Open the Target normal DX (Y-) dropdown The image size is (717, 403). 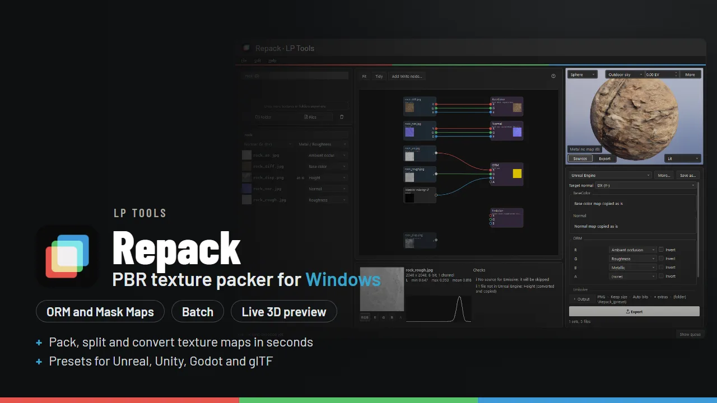pyautogui.click(x=645, y=185)
